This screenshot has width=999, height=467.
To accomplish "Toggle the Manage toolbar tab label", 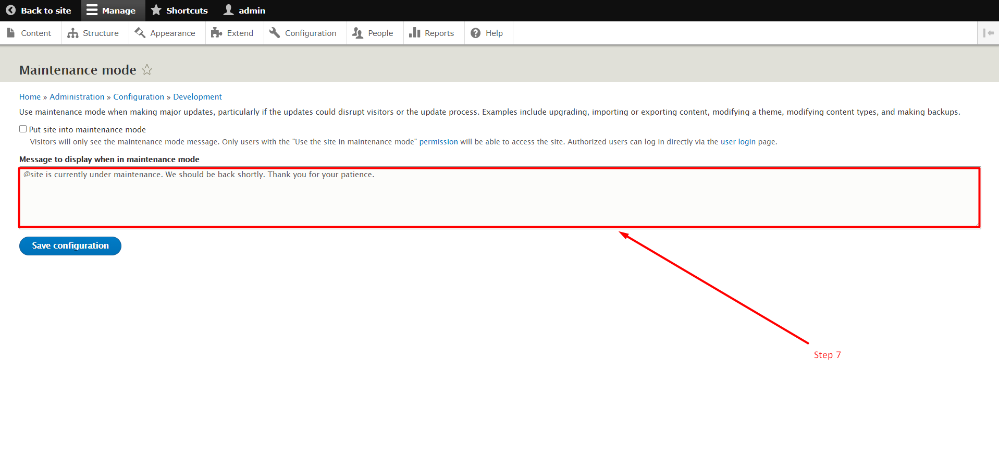I will 119,10.
